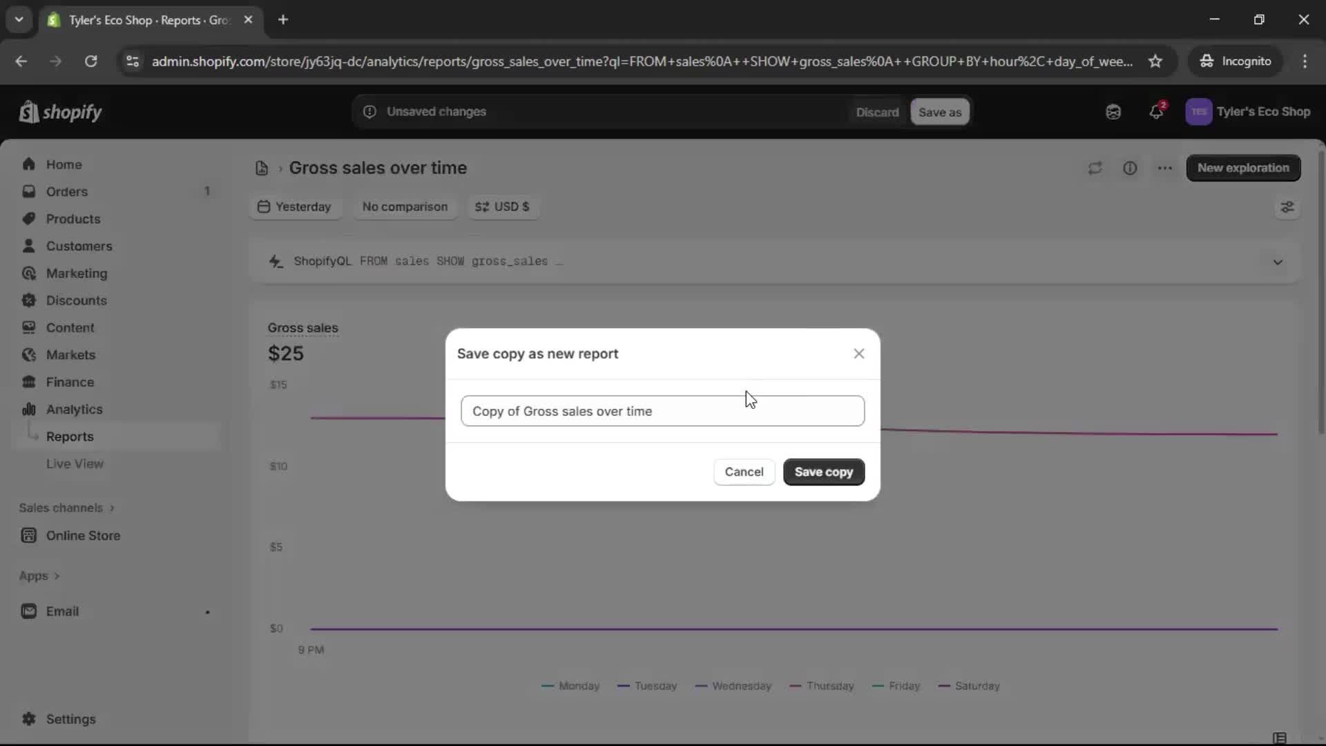Click the notifications bell icon
The height and width of the screenshot is (746, 1326).
1157,111
